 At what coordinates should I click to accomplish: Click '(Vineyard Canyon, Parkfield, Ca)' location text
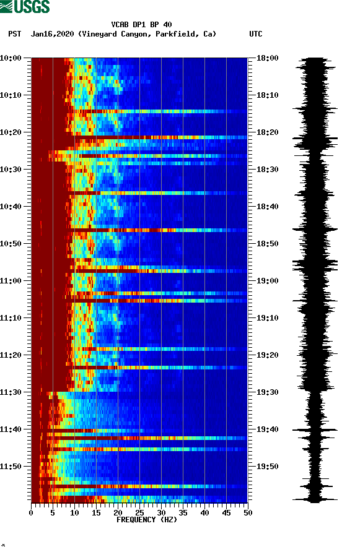click(x=147, y=34)
